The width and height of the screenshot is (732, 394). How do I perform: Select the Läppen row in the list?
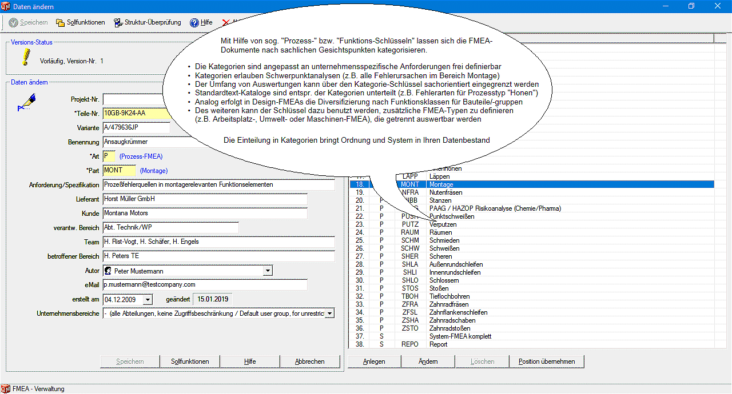531,176
